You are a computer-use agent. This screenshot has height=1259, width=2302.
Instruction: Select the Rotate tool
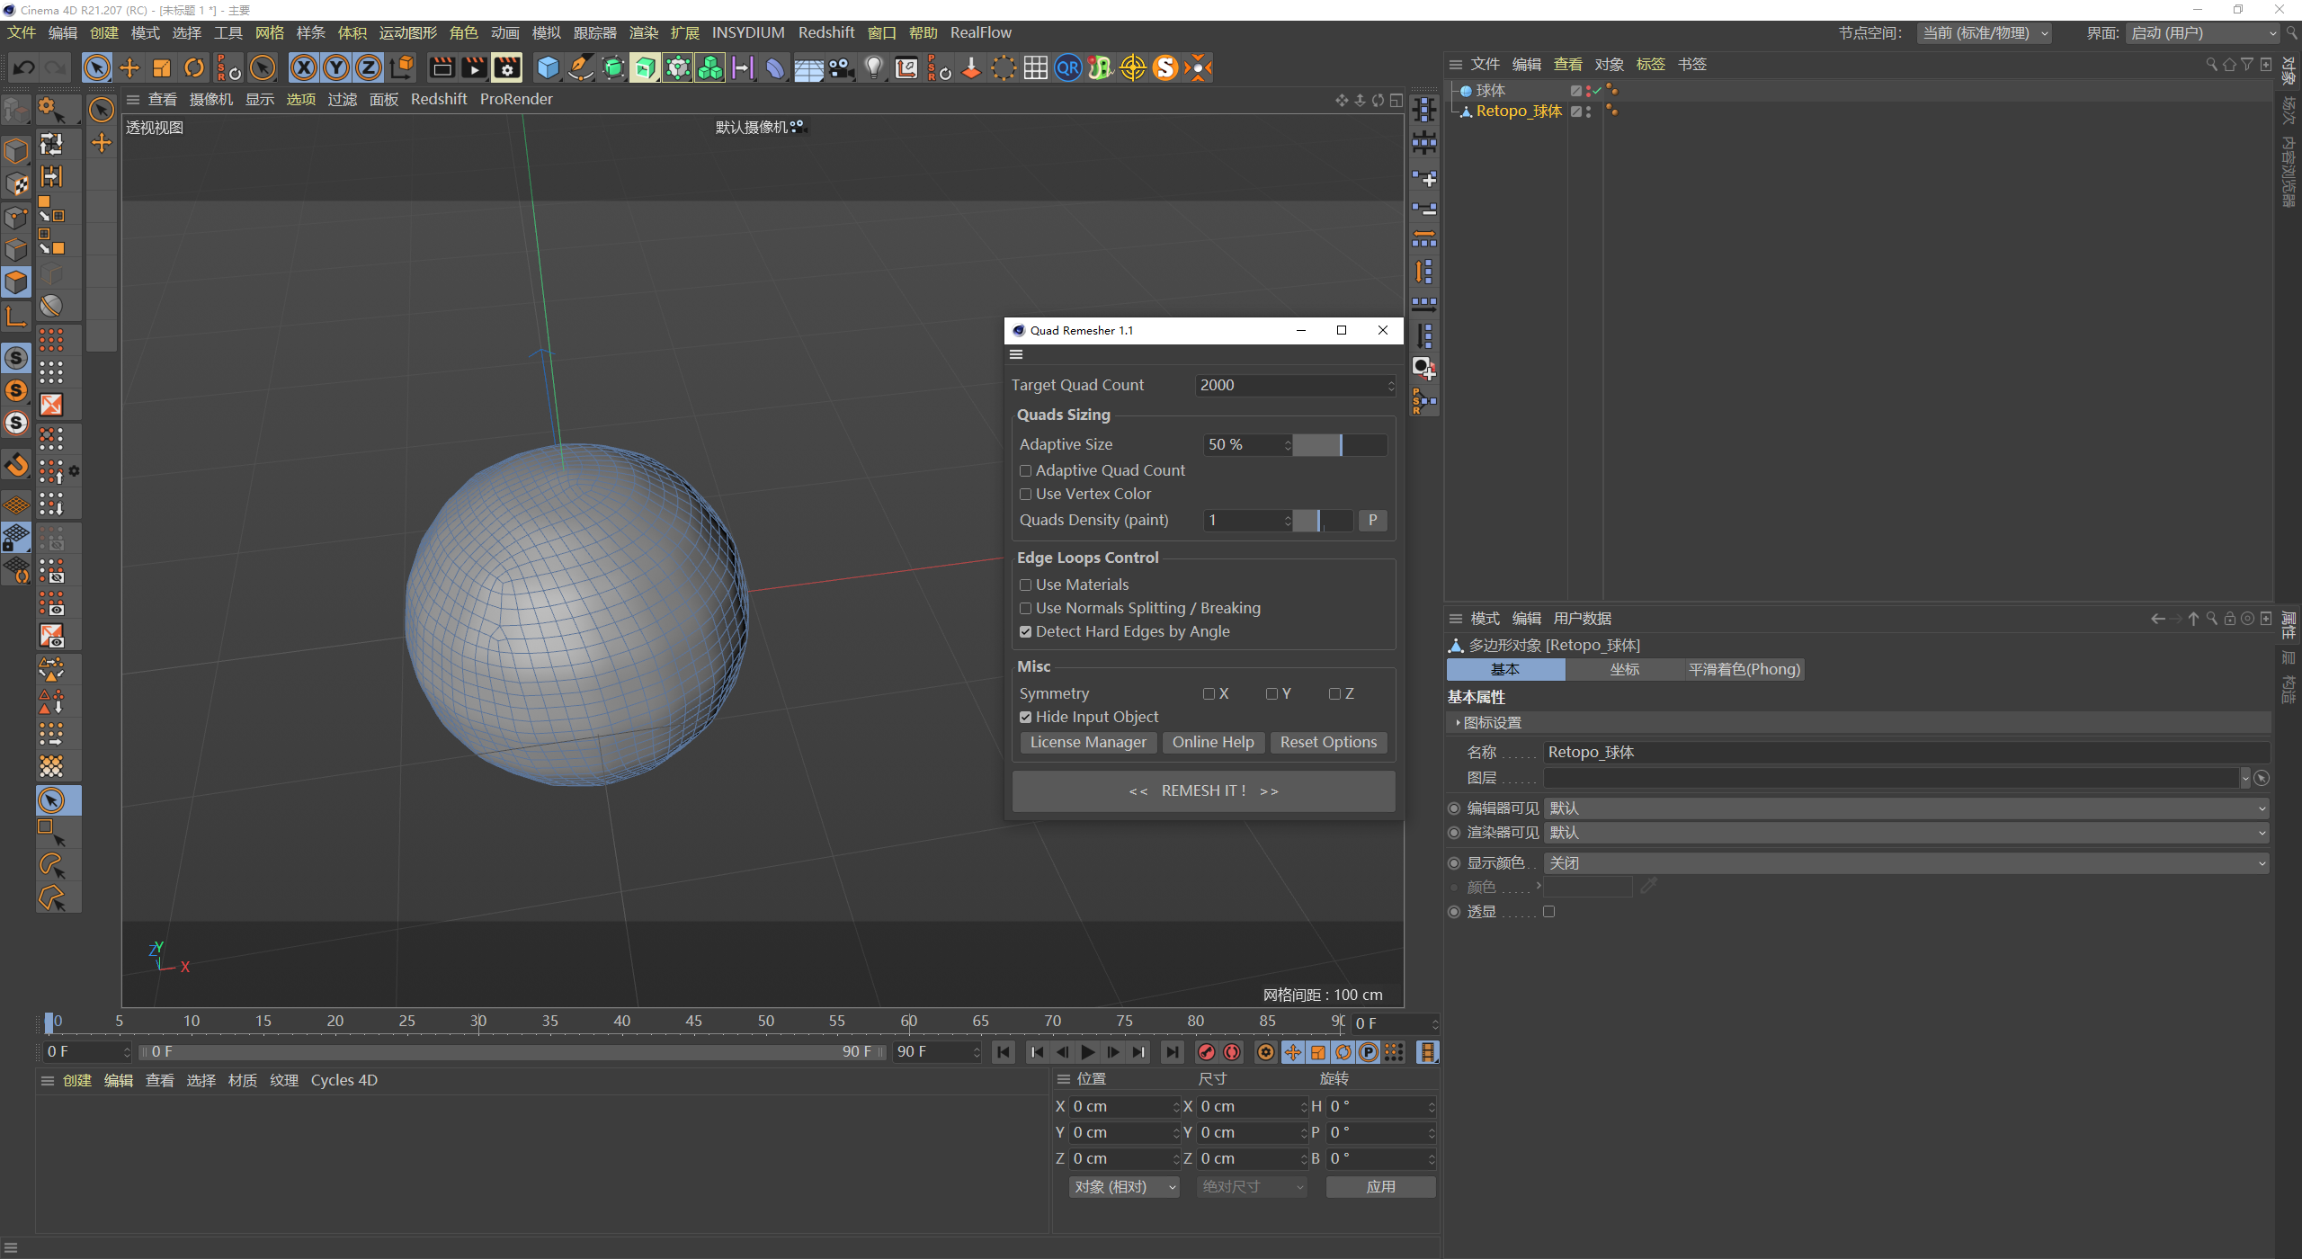[194, 67]
